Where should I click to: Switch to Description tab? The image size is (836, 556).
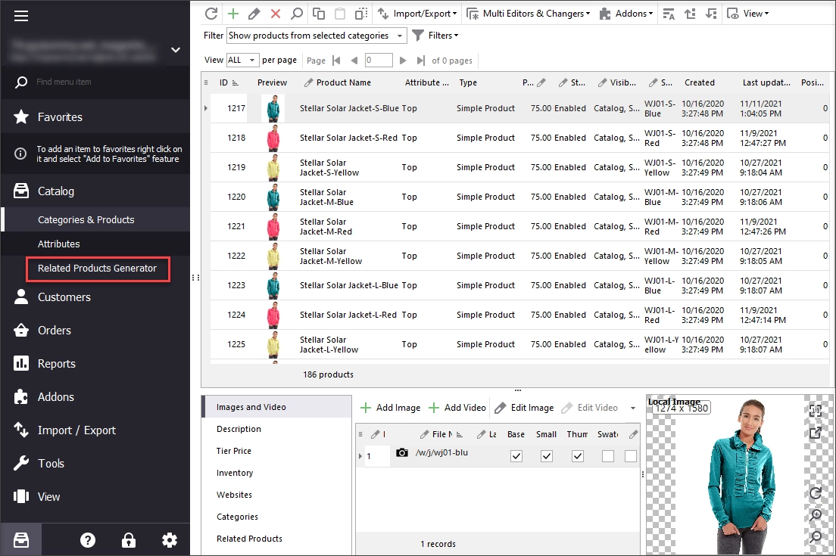click(x=239, y=429)
